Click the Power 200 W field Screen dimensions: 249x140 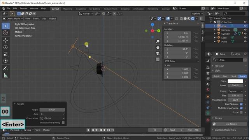[235, 86]
